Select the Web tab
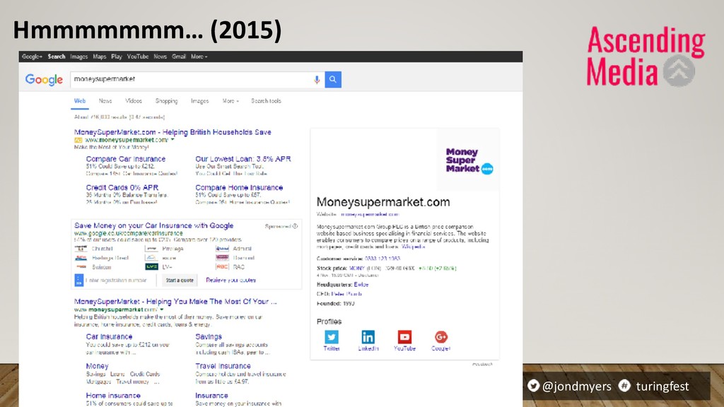 pos(80,101)
